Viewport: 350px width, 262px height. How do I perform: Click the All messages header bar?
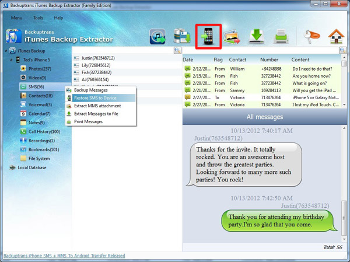pos(265,117)
